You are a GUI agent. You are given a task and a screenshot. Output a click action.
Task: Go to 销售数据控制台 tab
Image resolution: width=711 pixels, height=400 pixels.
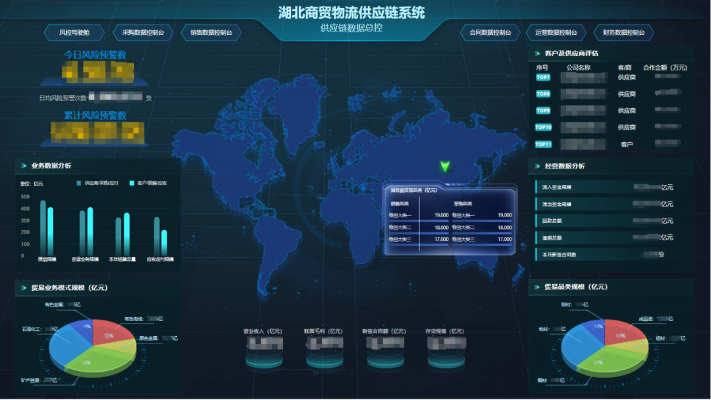[x=211, y=32]
